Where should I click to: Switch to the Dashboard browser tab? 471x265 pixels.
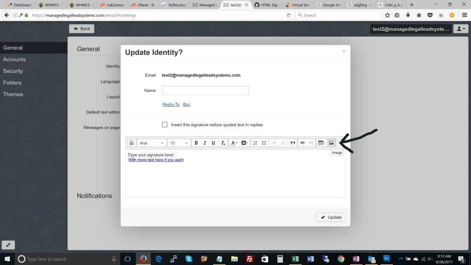point(19,5)
